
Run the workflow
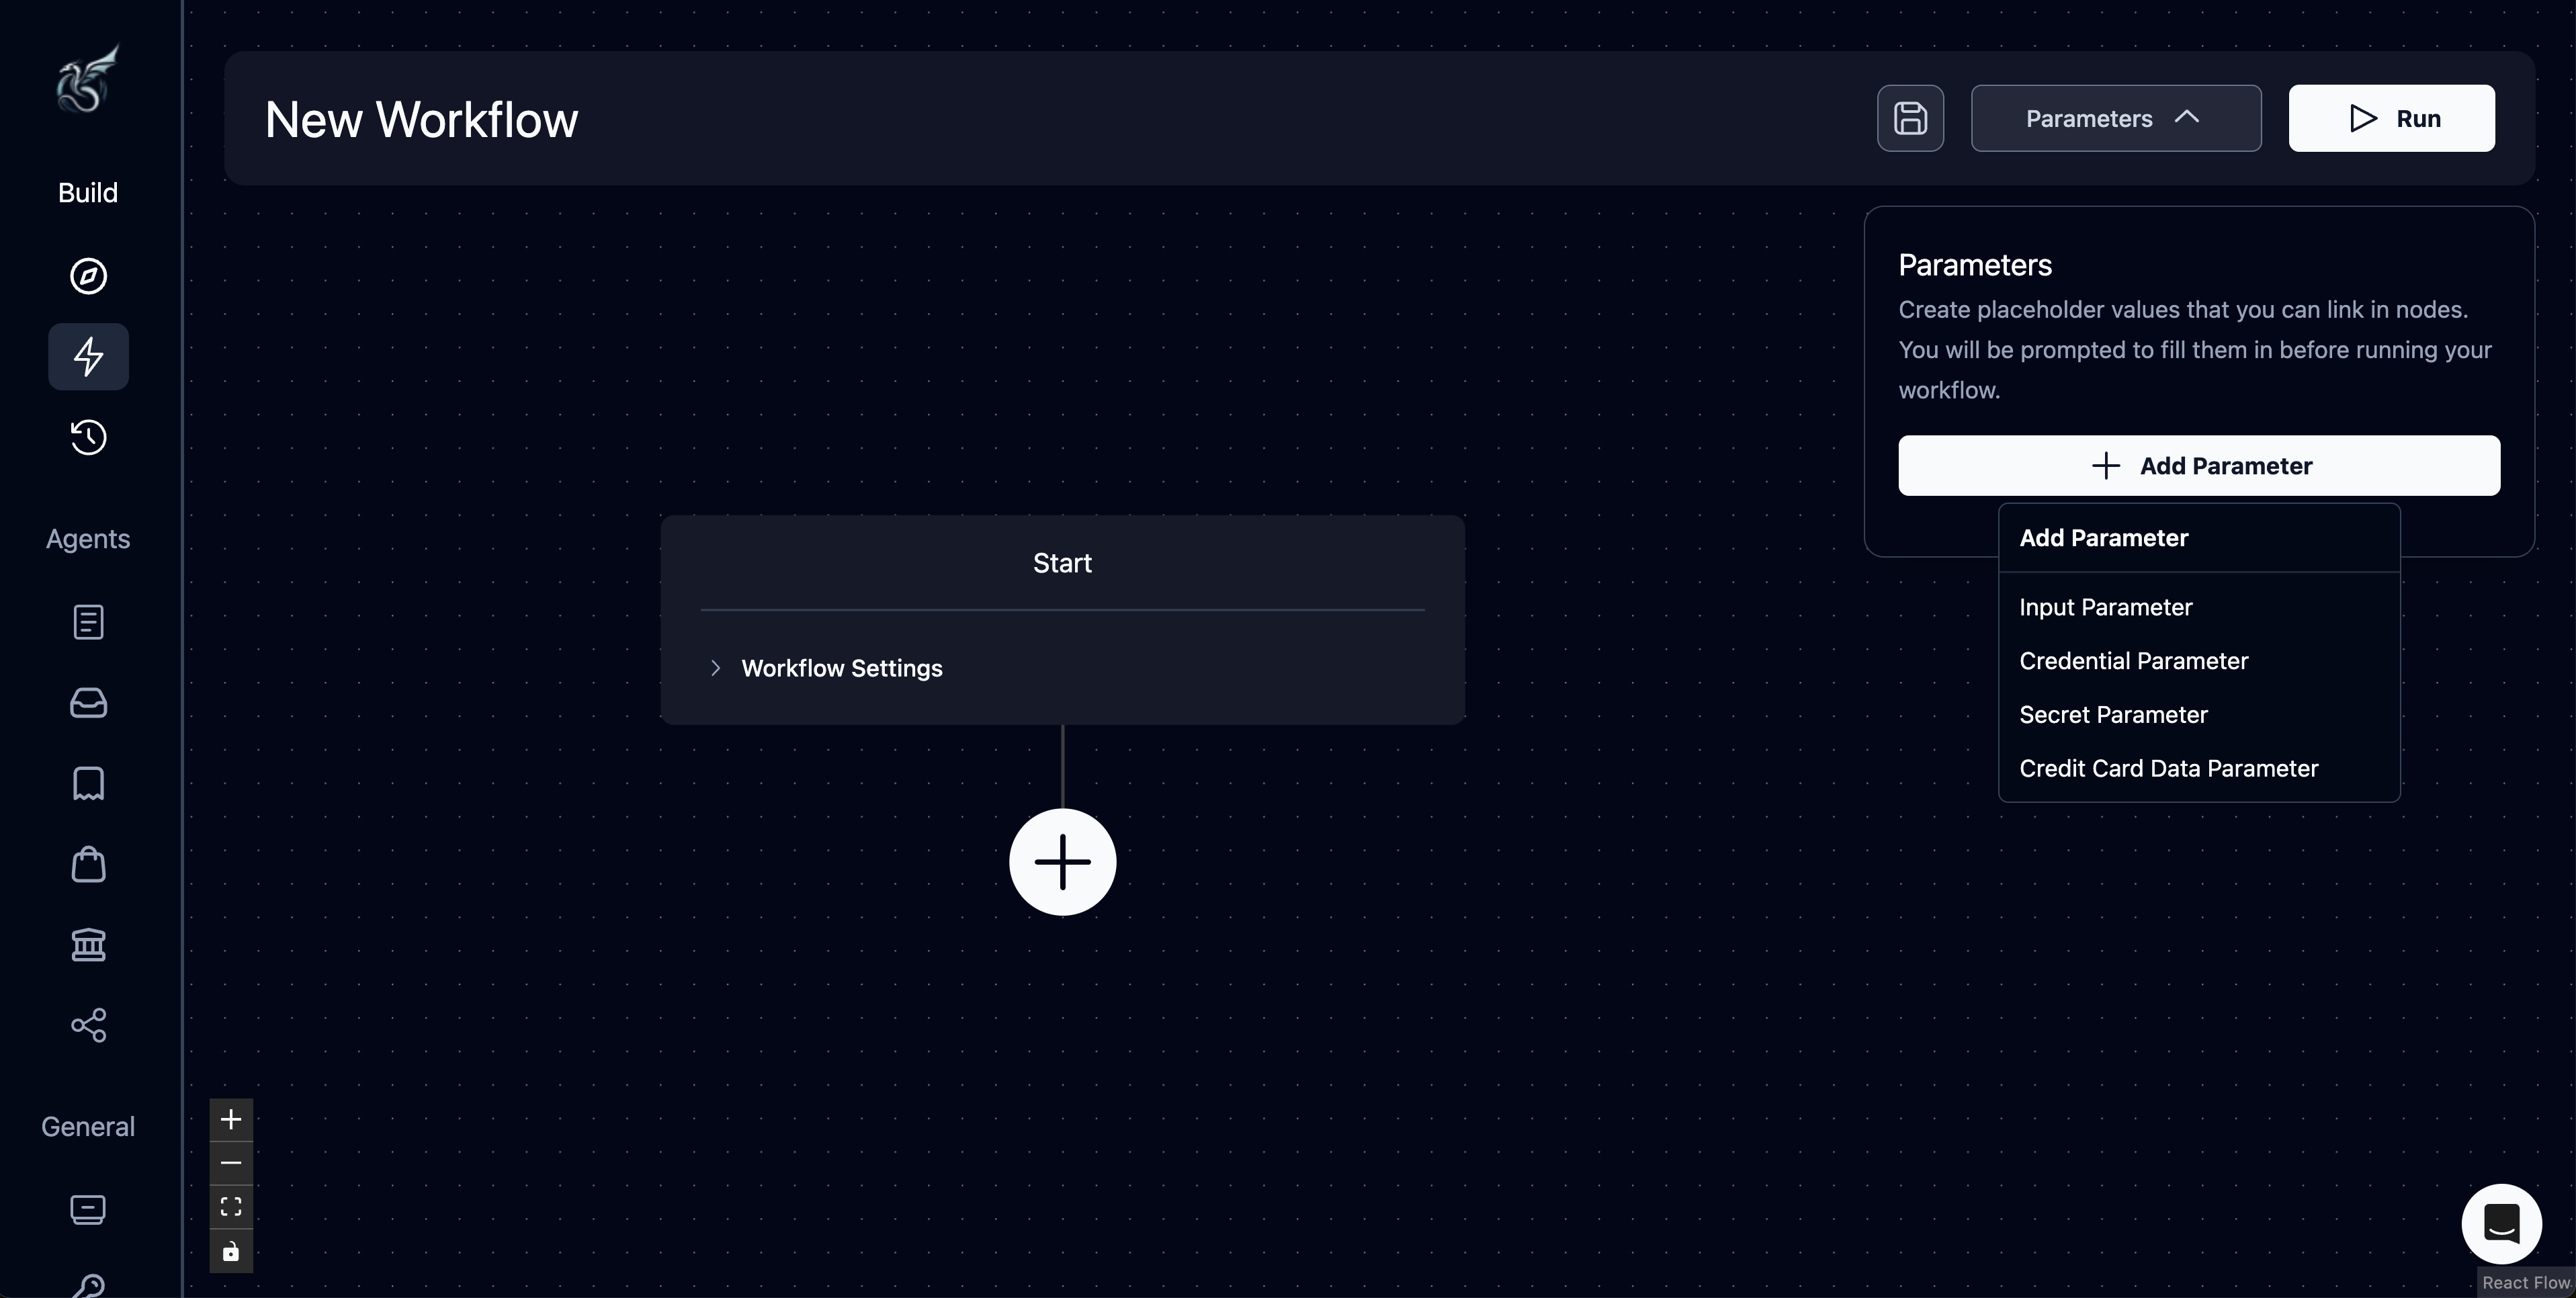click(x=2391, y=118)
